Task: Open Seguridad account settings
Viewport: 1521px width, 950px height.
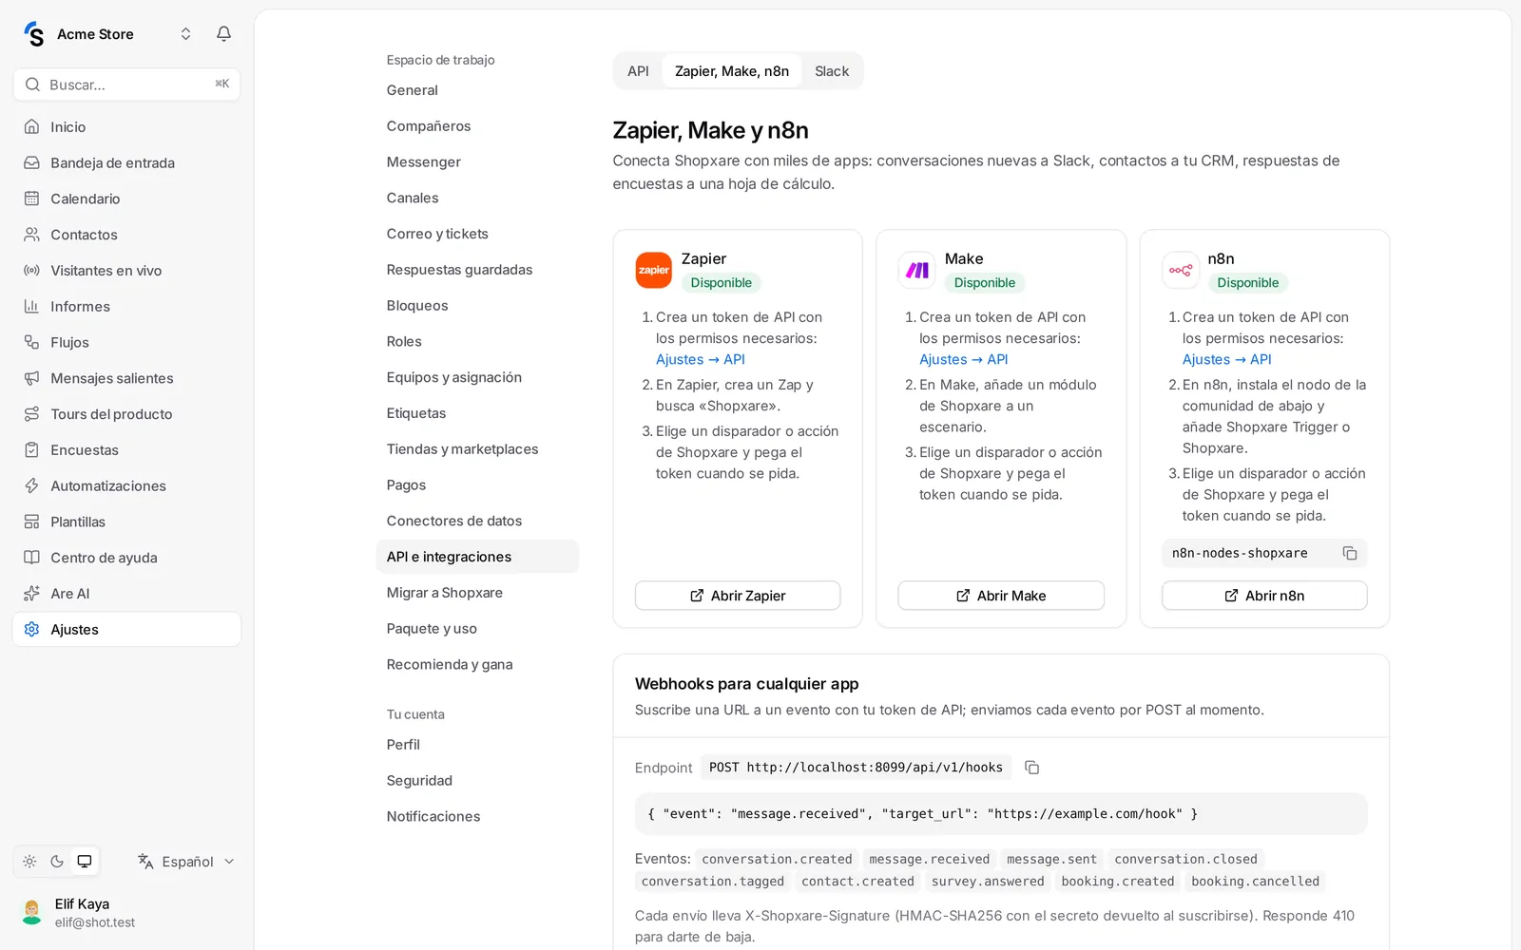Action: click(x=477, y=781)
